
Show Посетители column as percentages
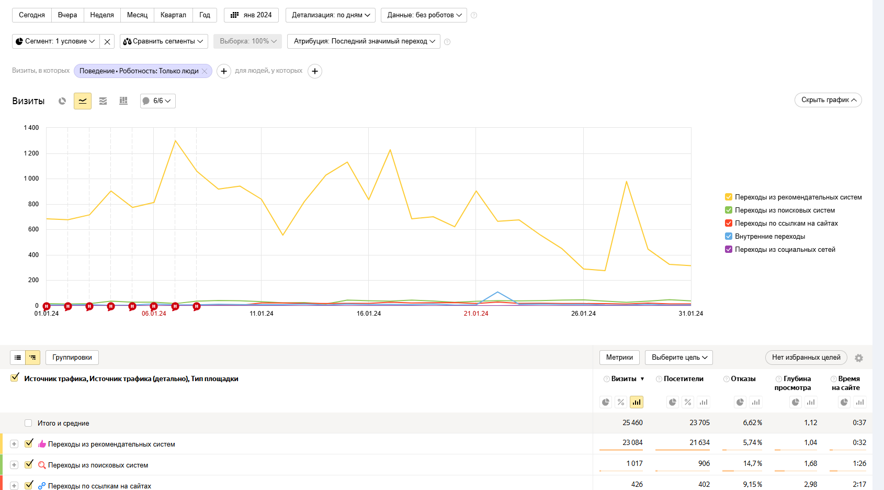pyautogui.click(x=688, y=402)
